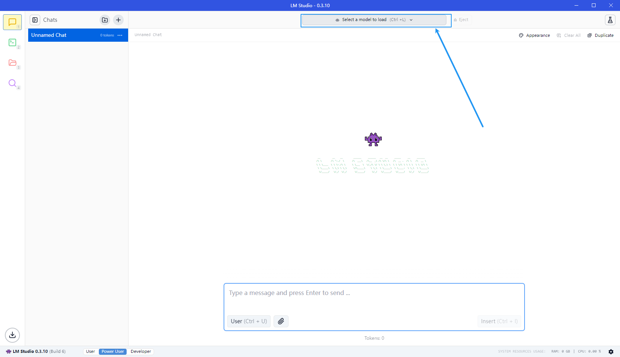Switch to Developer mode
This screenshot has width=620, height=357.
pyautogui.click(x=141, y=352)
